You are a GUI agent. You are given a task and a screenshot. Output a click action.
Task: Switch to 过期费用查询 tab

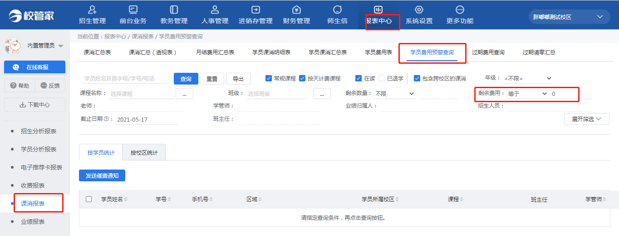coord(488,52)
